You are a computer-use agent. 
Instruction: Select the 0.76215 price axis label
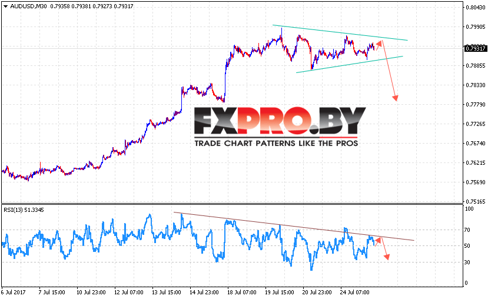[x=476, y=162]
